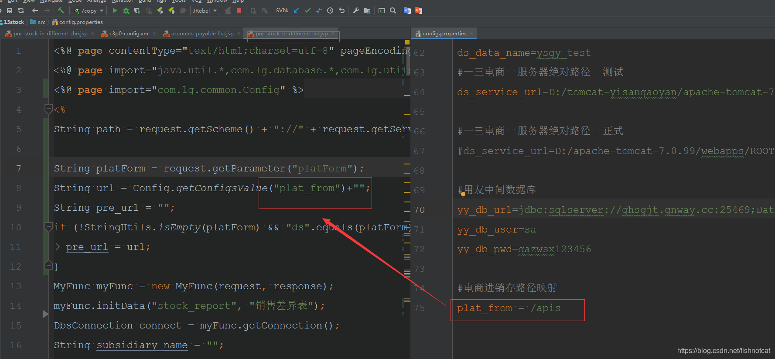Click the src folder breadcrumb
Image resolution: width=775 pixels, height=359 pixels.
tap(38, 22)
